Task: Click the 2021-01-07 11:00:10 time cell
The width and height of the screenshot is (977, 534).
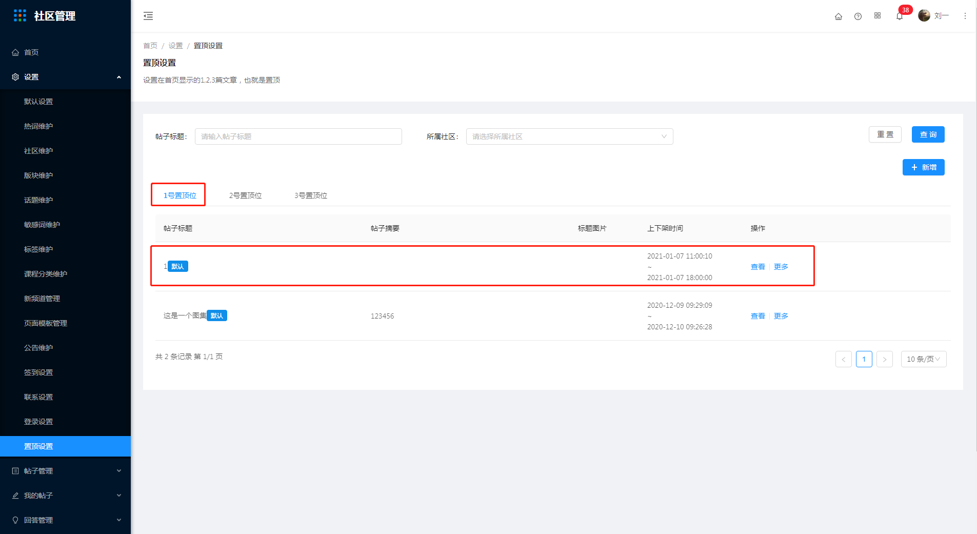Action: click(x=680, y=256)
